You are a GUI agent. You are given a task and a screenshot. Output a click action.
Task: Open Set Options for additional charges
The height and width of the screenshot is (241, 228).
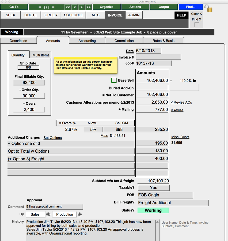click(x=52, y=138)
